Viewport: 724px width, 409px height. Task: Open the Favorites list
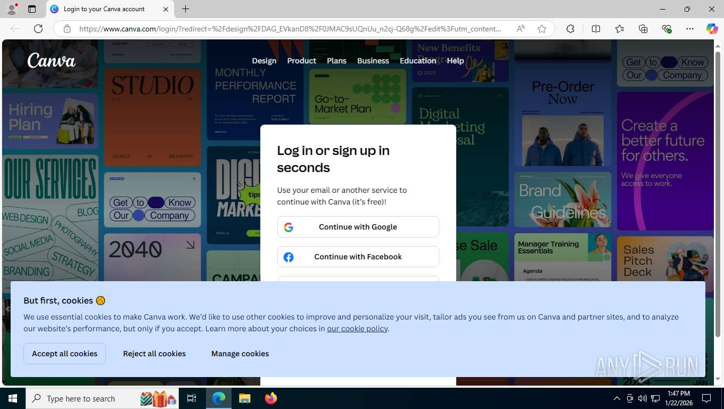click(620, 29)
